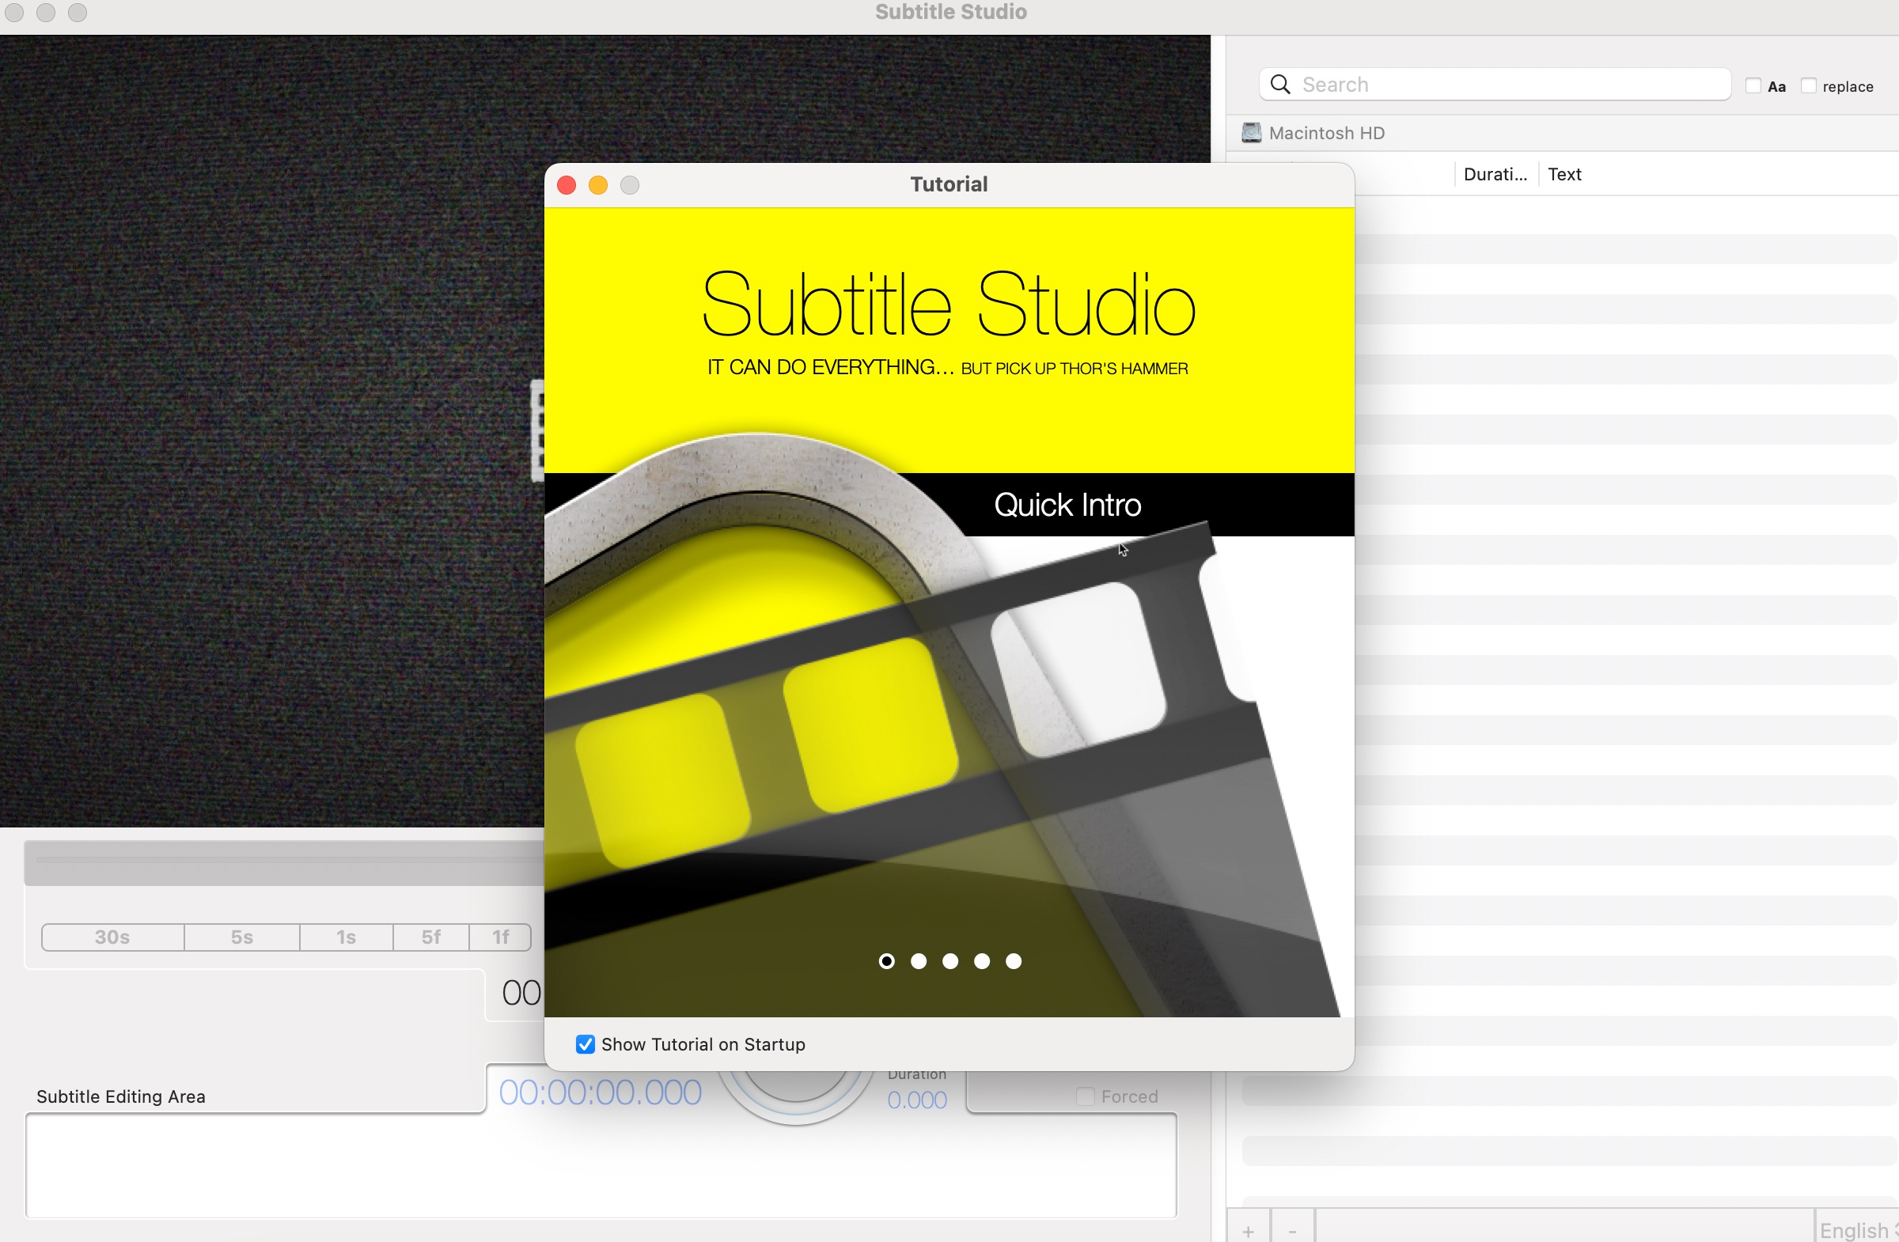Click the jog dial control
Screen dimensions: 1899x1242
tap(794, 1096)
